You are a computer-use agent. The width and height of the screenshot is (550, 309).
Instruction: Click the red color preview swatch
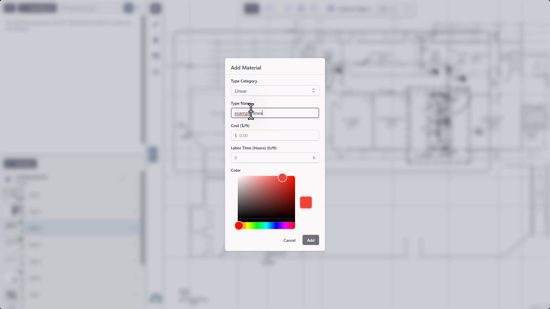pyautogui.click(x=306, y=203)
